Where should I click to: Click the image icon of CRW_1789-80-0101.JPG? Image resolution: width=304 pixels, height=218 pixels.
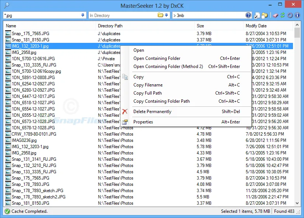[8, 134]
